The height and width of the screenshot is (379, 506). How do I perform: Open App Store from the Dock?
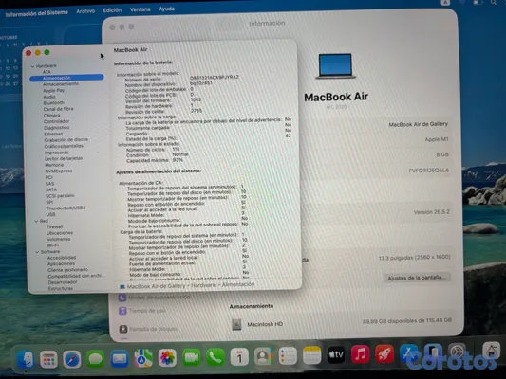[408, 353]
